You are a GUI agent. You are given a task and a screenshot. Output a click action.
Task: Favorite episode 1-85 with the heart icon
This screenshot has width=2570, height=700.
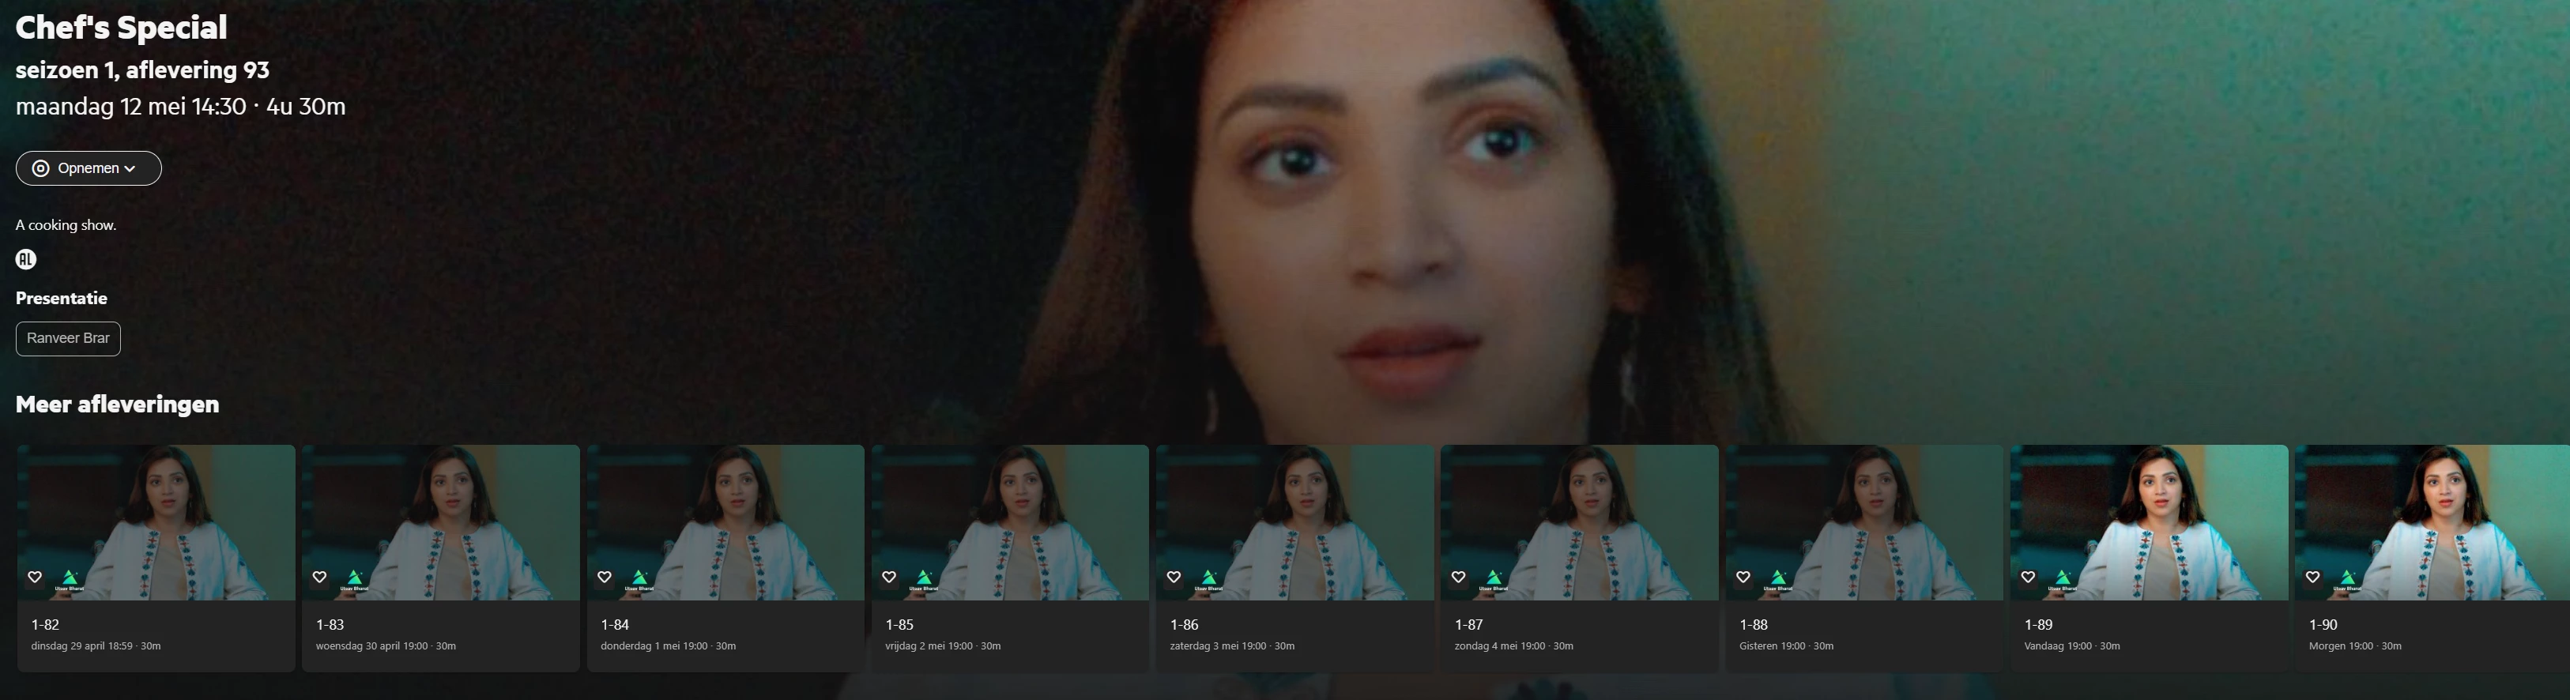coord(889,578)
